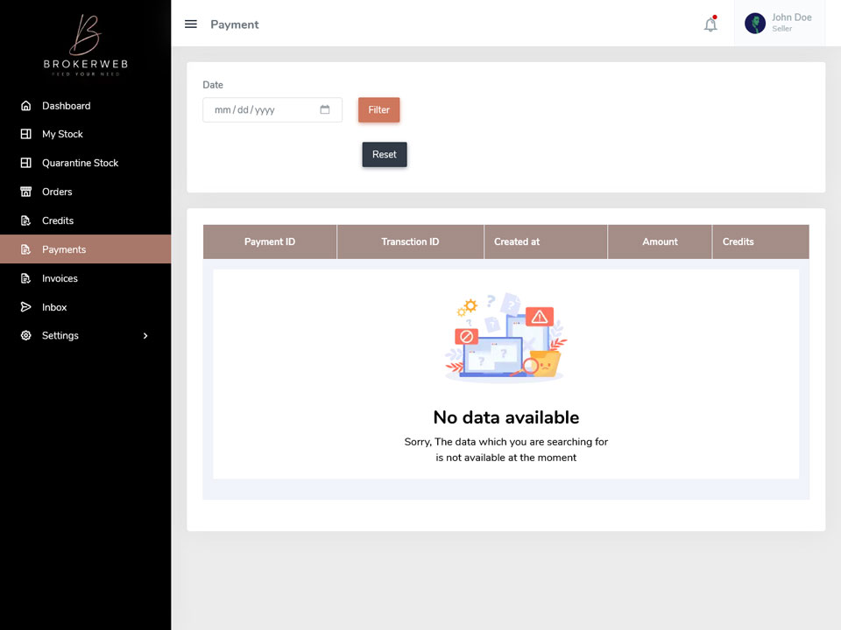Sort by the Payment ID column header
This screenshot has width=841, height=630.
[270, 241]
